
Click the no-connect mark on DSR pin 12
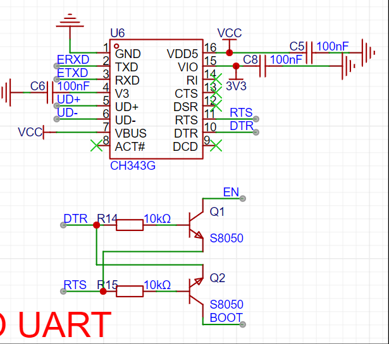[x=216, y=106]
